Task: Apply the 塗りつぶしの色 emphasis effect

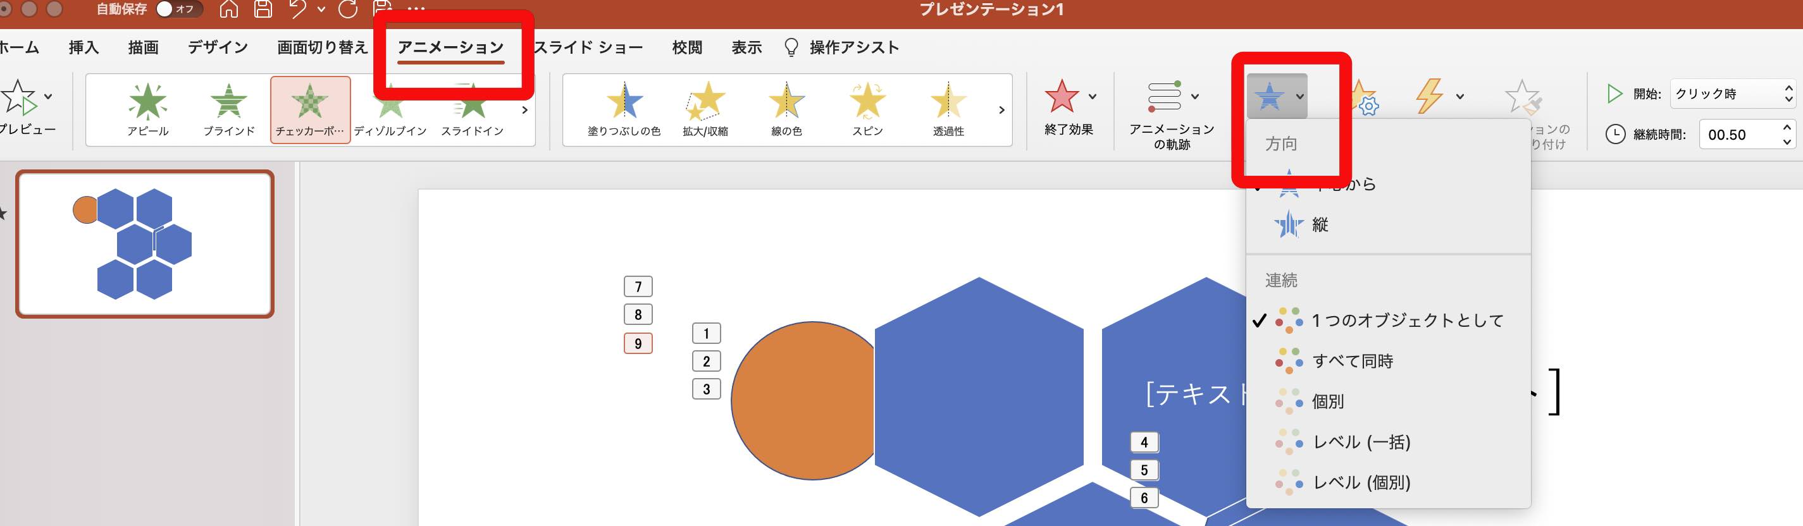Action: click(624, 110)
